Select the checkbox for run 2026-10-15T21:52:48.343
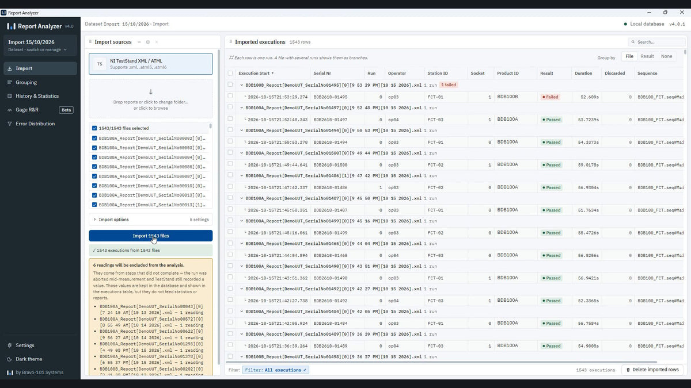Viewport: 691px width, 388px height. click(x=230, y=119)
